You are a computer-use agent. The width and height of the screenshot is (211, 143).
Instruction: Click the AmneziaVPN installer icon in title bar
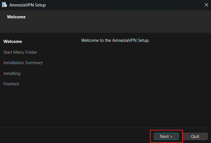(x=4, y=5)
